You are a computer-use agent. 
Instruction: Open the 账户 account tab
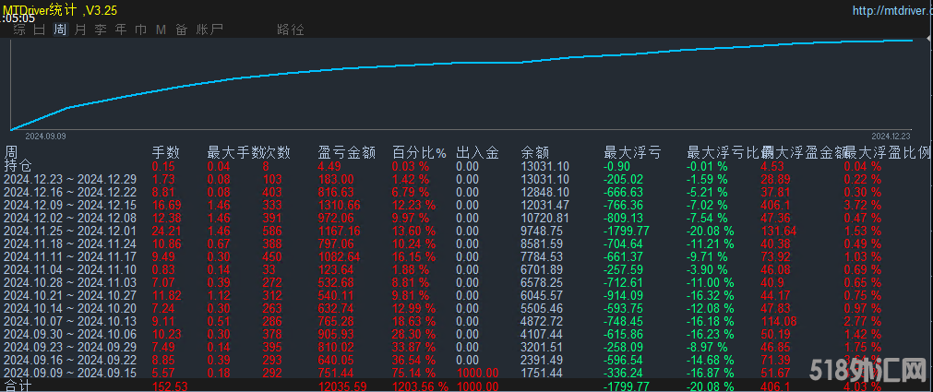point(210,30)
